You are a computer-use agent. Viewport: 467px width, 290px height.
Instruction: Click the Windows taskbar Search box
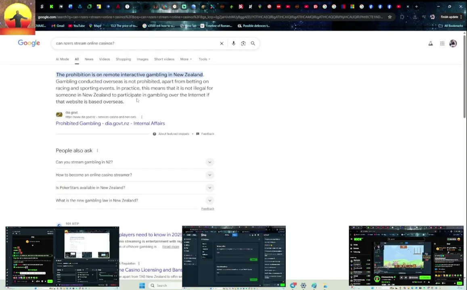[165, 286]
